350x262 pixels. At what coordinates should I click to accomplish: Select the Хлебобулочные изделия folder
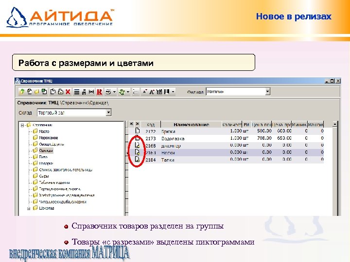(x=67, y=196)
